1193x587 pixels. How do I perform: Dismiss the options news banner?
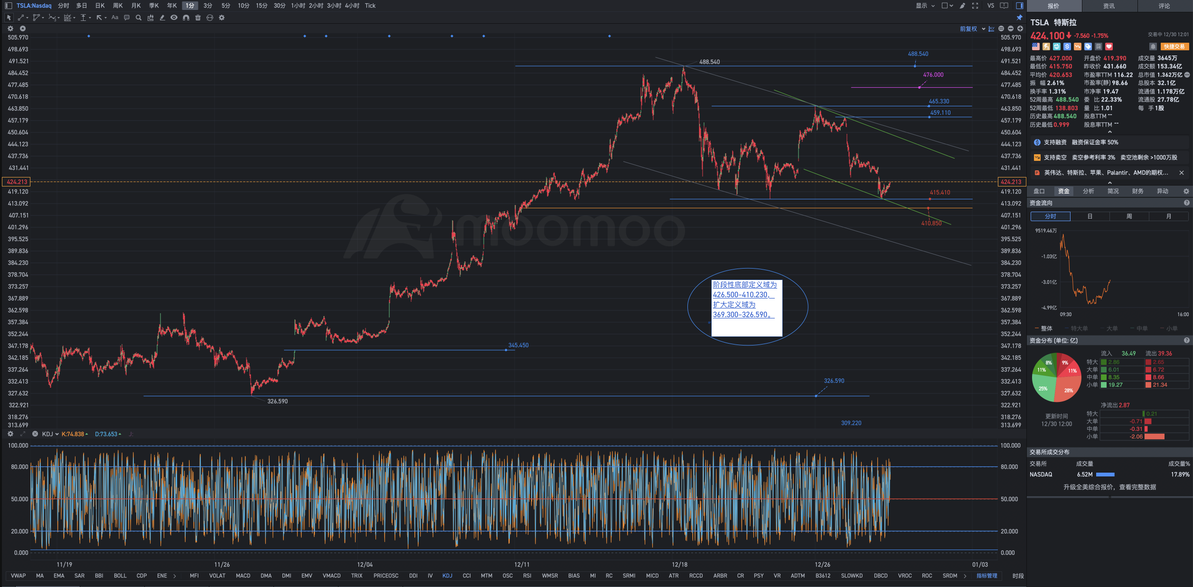click(1182, 173)
